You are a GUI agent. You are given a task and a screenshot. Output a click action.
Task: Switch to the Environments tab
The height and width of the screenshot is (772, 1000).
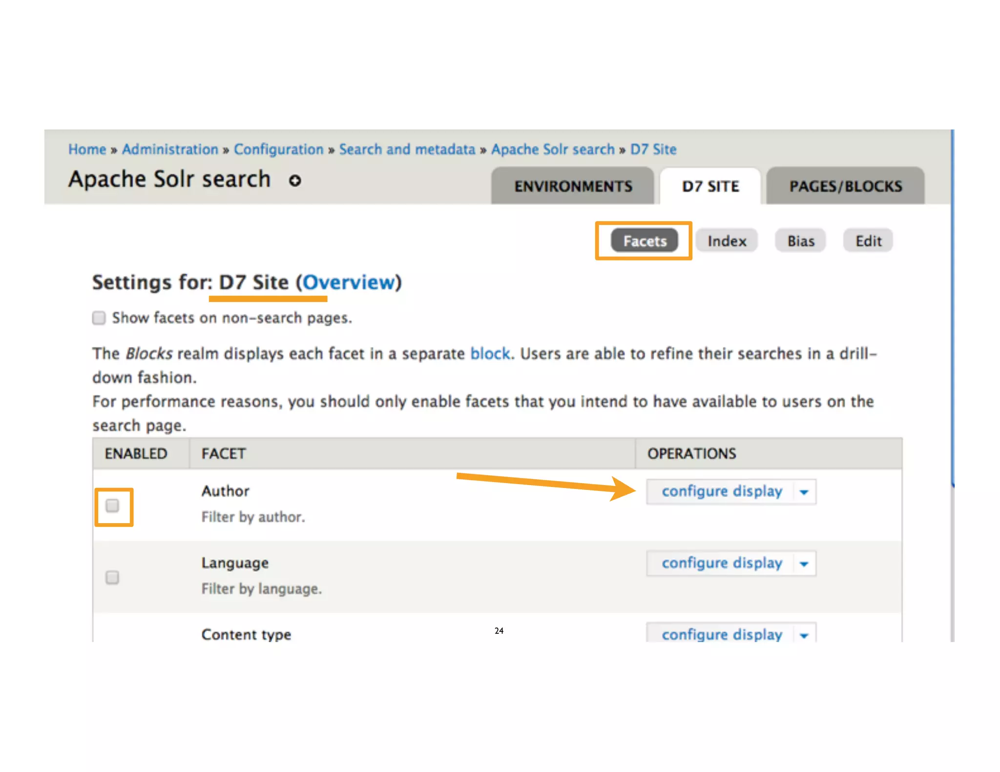click(x=573, y=186)
